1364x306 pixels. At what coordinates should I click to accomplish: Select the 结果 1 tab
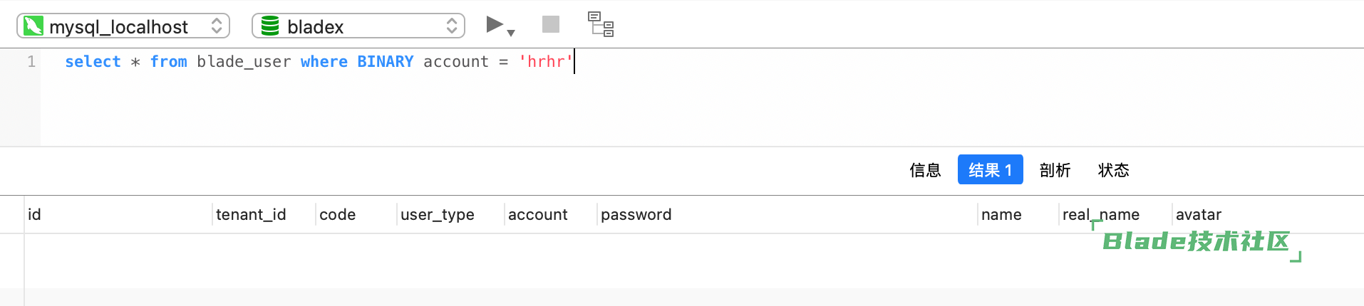(x=990, y=169)
